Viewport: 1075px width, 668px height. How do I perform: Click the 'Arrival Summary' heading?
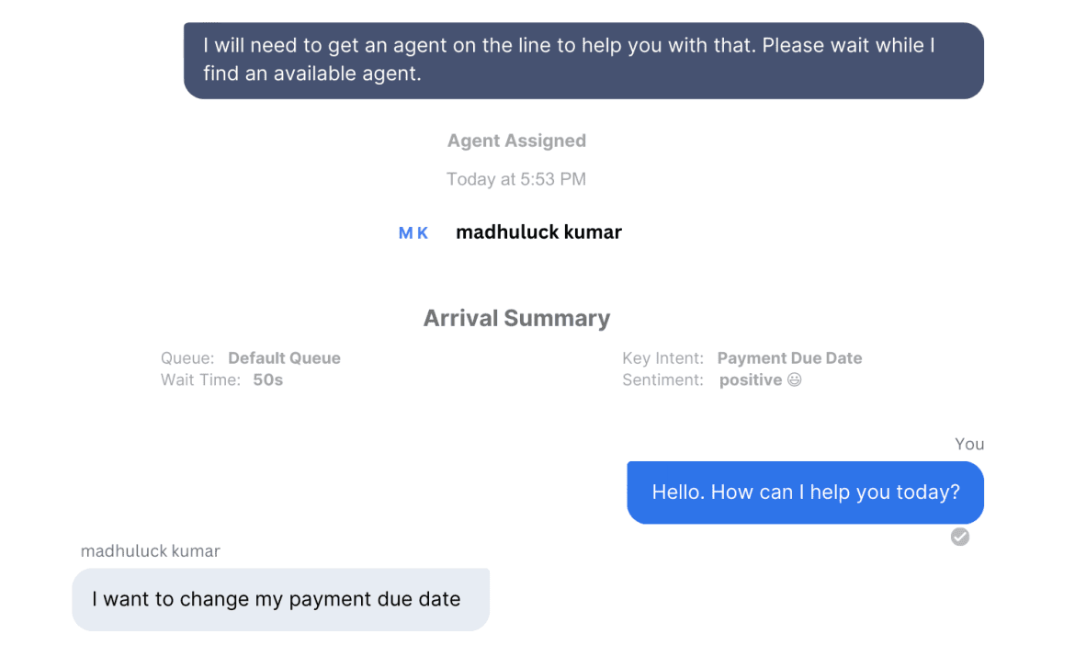516,318
